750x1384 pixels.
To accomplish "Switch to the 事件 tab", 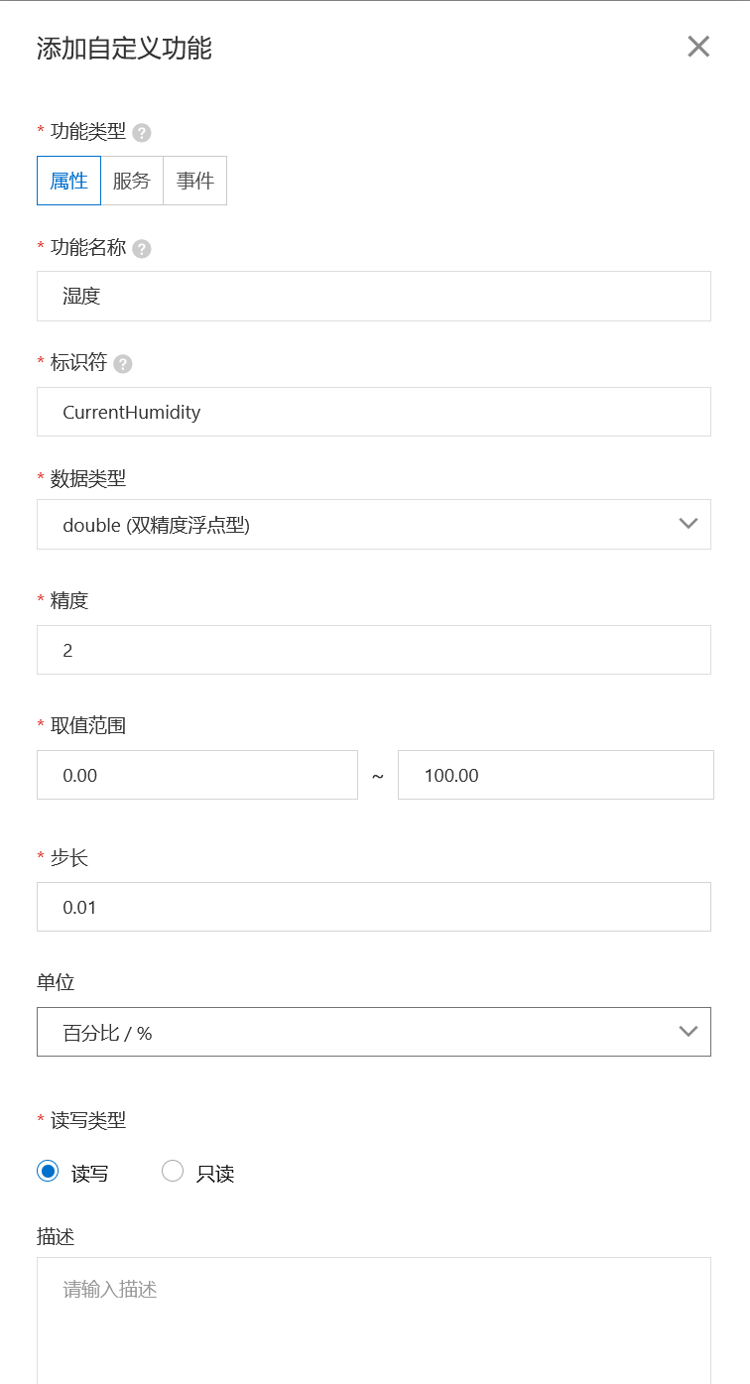I will (194, 181).
